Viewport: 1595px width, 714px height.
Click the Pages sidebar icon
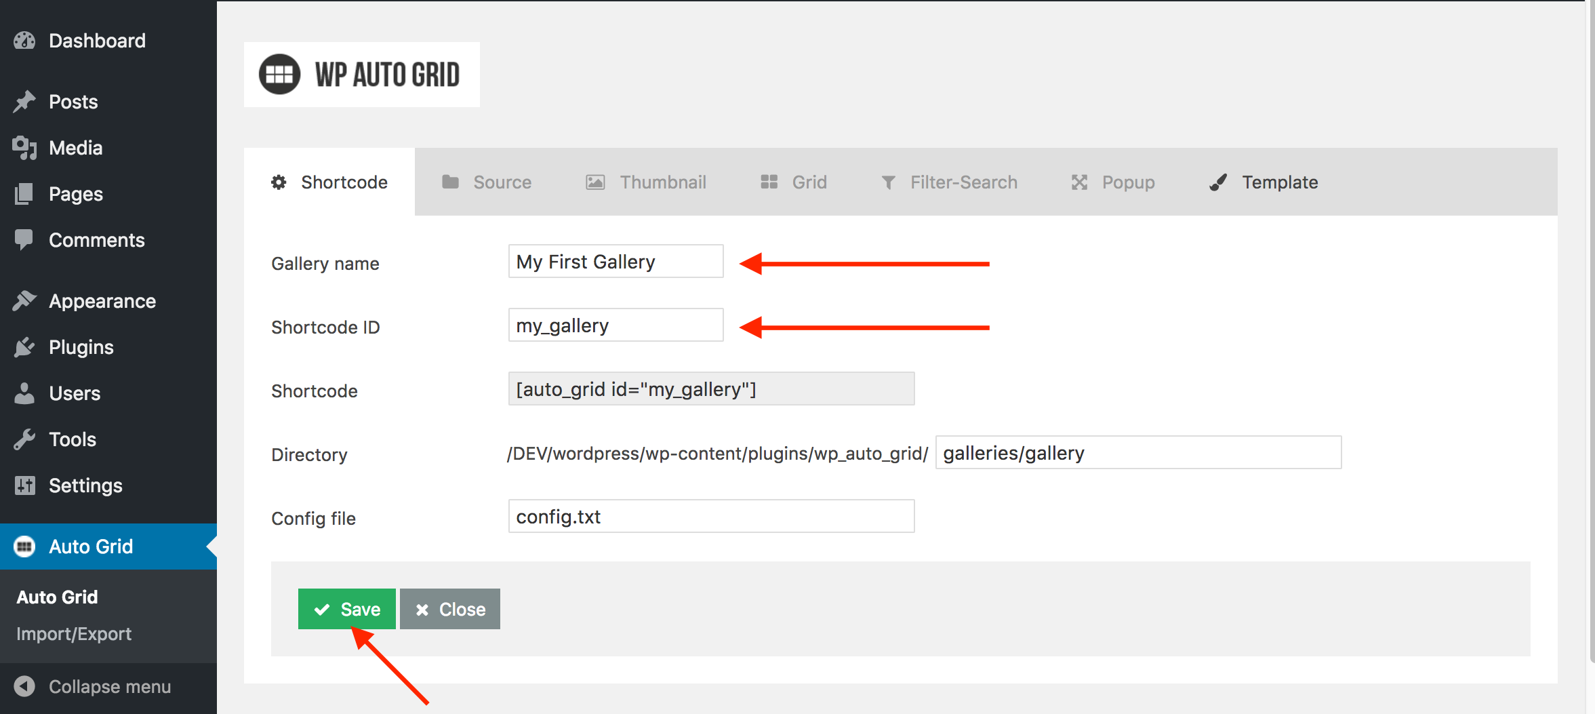[x=24, y=194]
